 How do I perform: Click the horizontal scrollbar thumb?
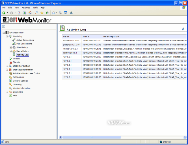[92, 137]
